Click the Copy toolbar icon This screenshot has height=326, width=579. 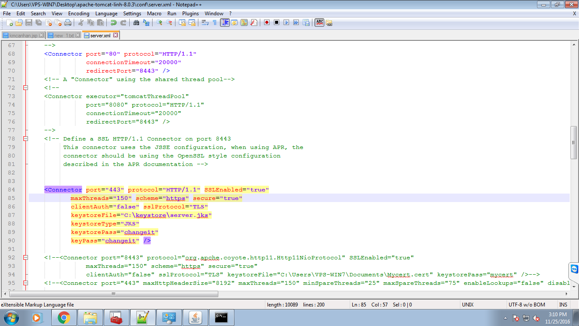pos(90,22)
